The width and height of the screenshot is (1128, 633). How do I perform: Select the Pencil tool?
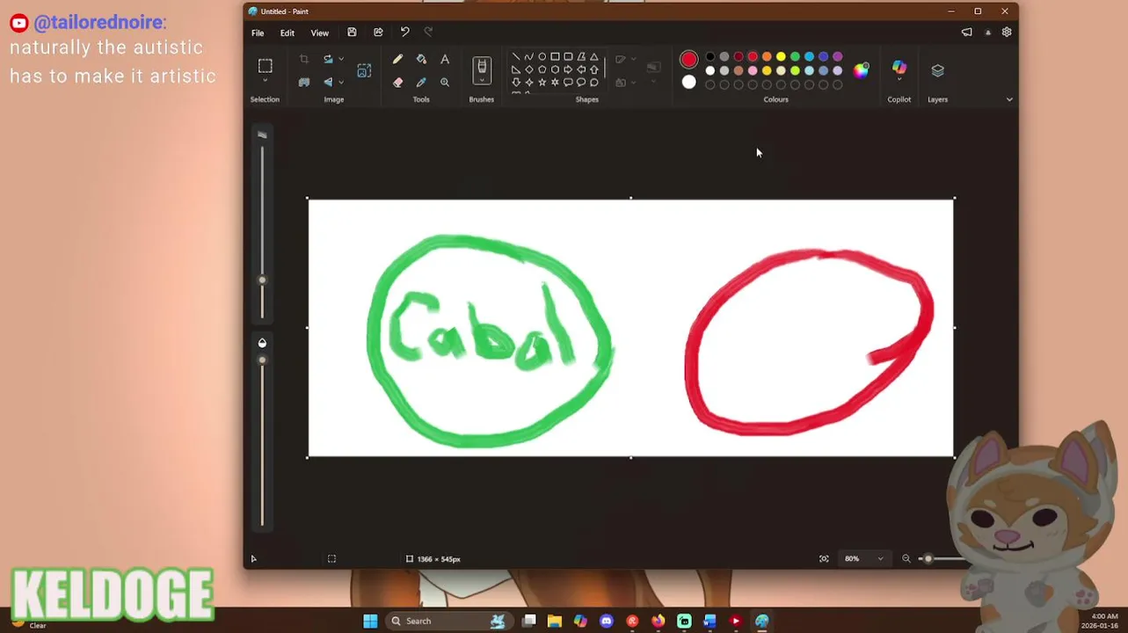point(397,60)
